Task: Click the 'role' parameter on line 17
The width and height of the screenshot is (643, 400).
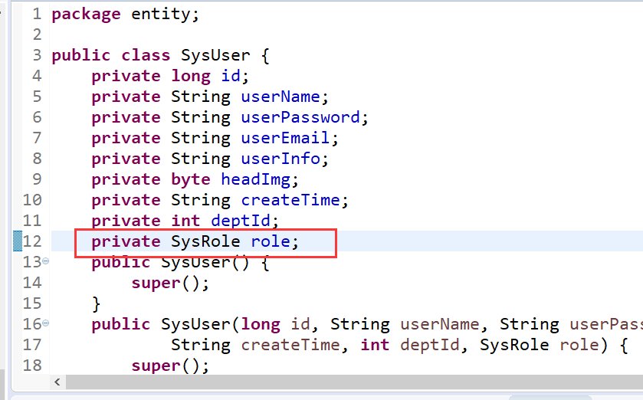Action: (x=579, y=345)
